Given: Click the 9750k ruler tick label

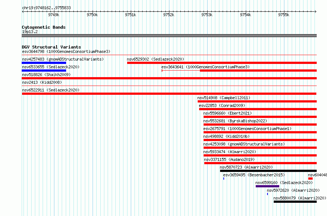Looking at the screenshot, I should click(92, 15).
